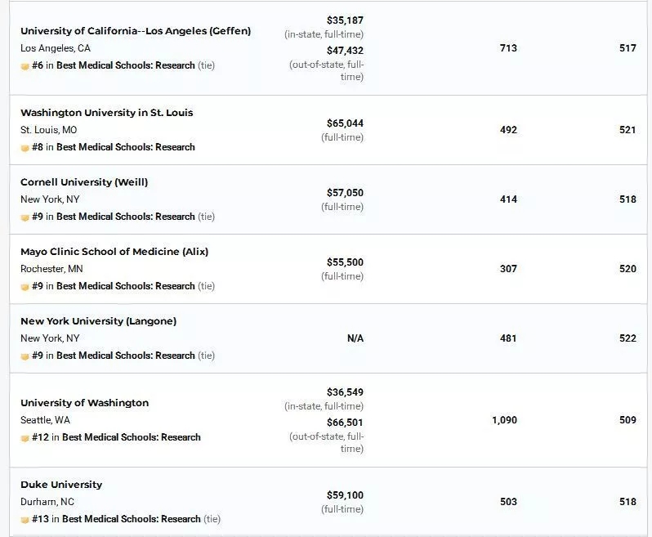
Task: Open Washington University in St. Louis page
Action: 106,113
